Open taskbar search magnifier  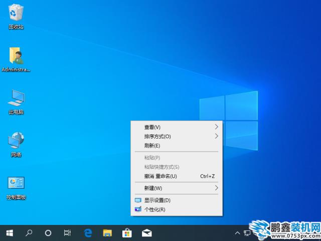(x=29, y=233)
